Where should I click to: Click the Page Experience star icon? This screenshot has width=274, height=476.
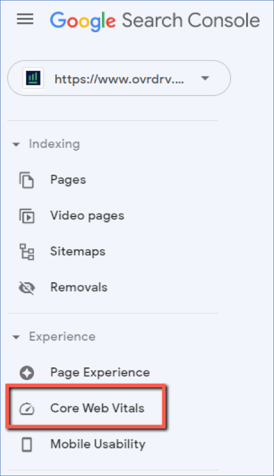coord(27,373)
